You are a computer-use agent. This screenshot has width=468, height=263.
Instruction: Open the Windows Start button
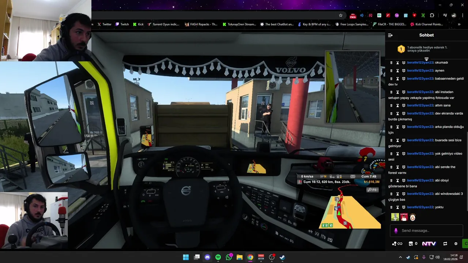(x=186, y=257)
